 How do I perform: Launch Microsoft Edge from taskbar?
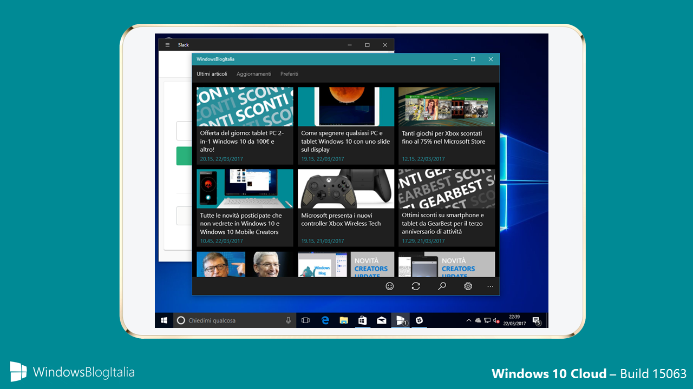pyautogui.click(x=325, y=320)
